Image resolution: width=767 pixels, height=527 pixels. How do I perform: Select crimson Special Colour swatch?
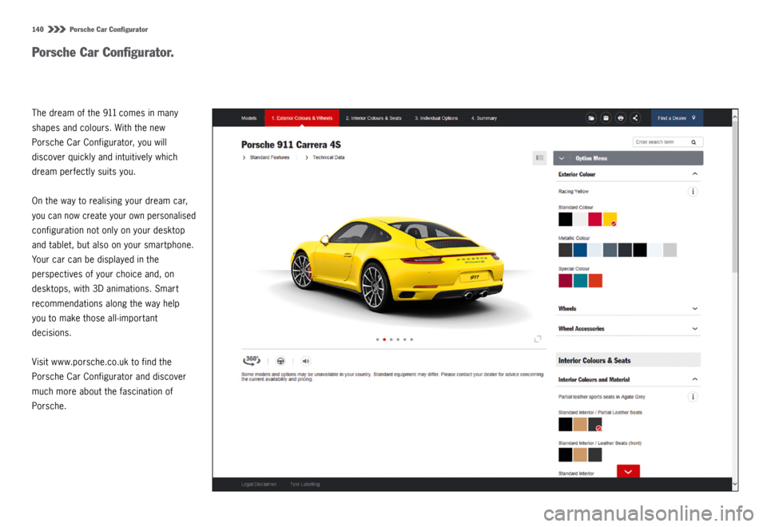point(565,280)
